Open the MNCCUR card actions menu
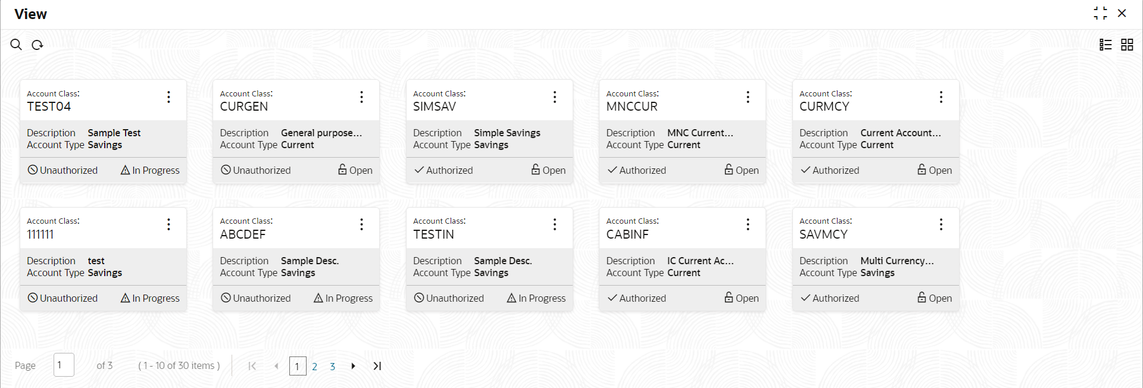The image size is (1143, 388). click(x=748, y=97)
